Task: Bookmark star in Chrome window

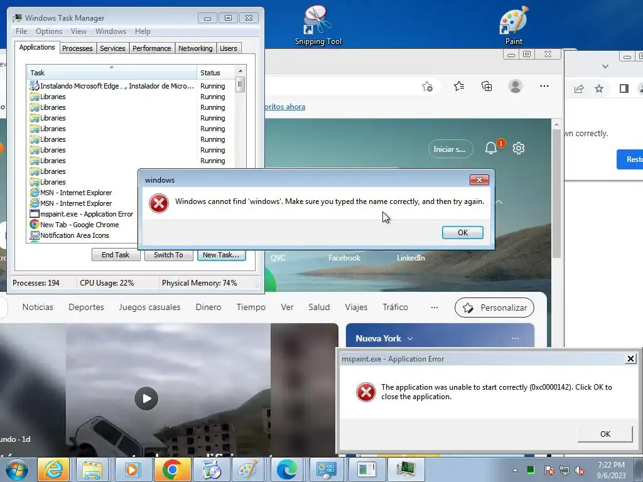Action: 599,88
